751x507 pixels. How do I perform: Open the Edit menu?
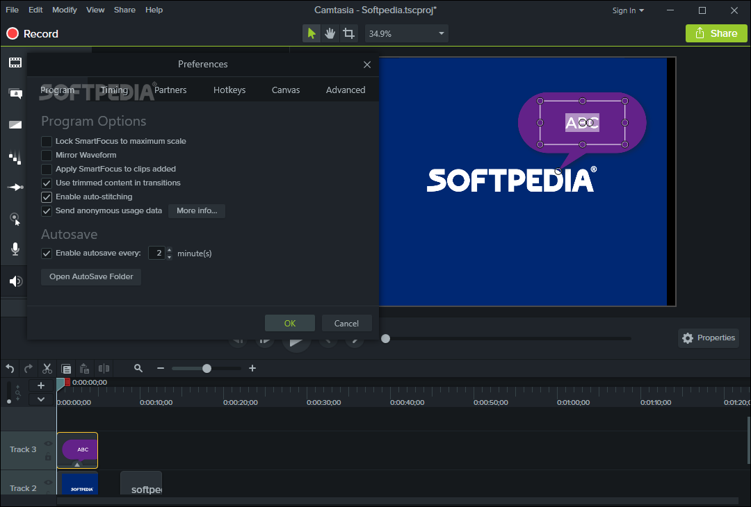(35, 10)
